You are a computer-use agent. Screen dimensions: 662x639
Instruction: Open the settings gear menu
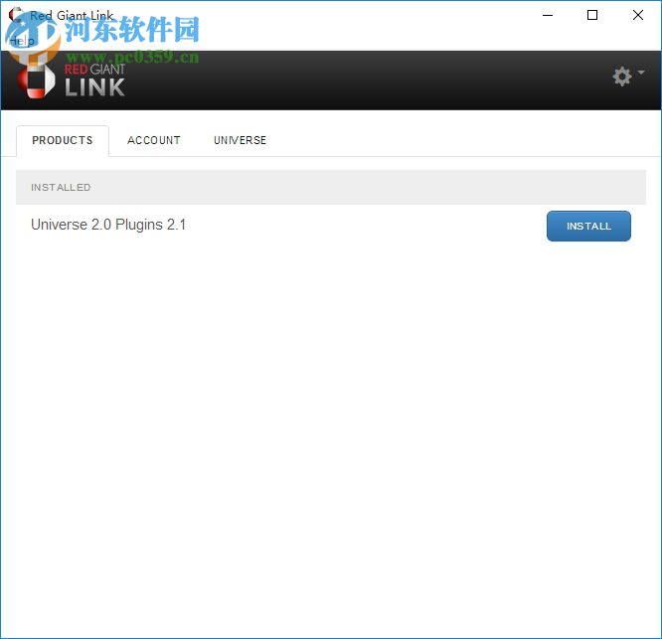point(622,77)
